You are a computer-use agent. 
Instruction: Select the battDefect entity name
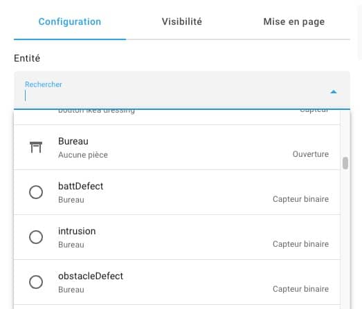80,186
